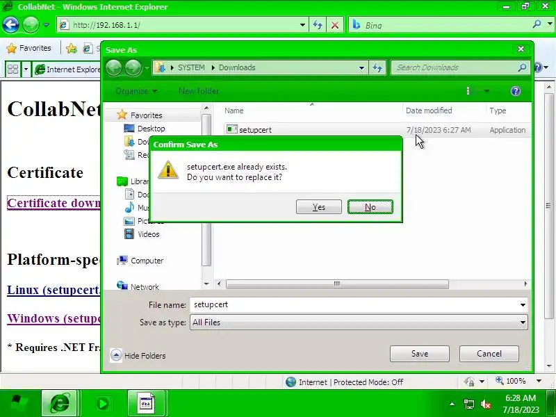Open the Windows setupcert link

54,318
